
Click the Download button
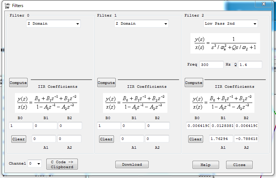coord(132,165)
